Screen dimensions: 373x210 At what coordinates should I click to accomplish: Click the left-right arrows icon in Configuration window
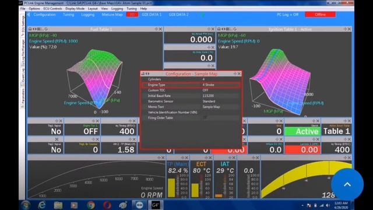tap(147, 74)
